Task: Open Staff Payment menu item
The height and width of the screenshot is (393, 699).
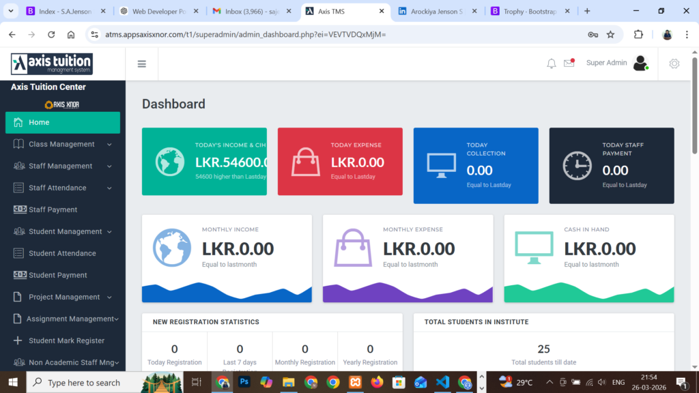Action: point(63,209)
